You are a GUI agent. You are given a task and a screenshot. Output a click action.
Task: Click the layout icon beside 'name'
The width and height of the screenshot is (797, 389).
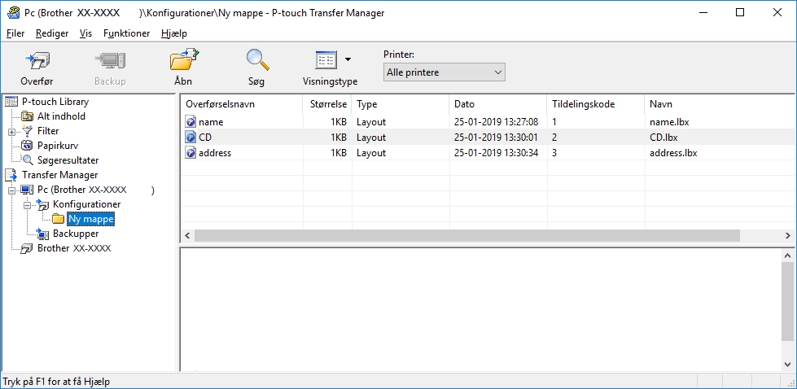[x=190, y=122]
